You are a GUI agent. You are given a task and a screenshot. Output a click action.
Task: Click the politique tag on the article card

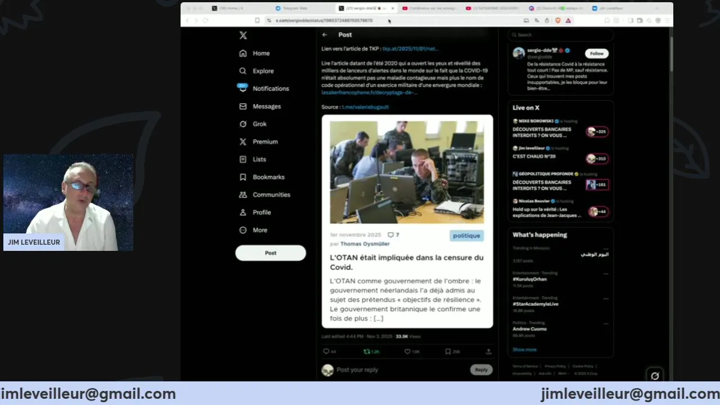click(x=466, y=236)
